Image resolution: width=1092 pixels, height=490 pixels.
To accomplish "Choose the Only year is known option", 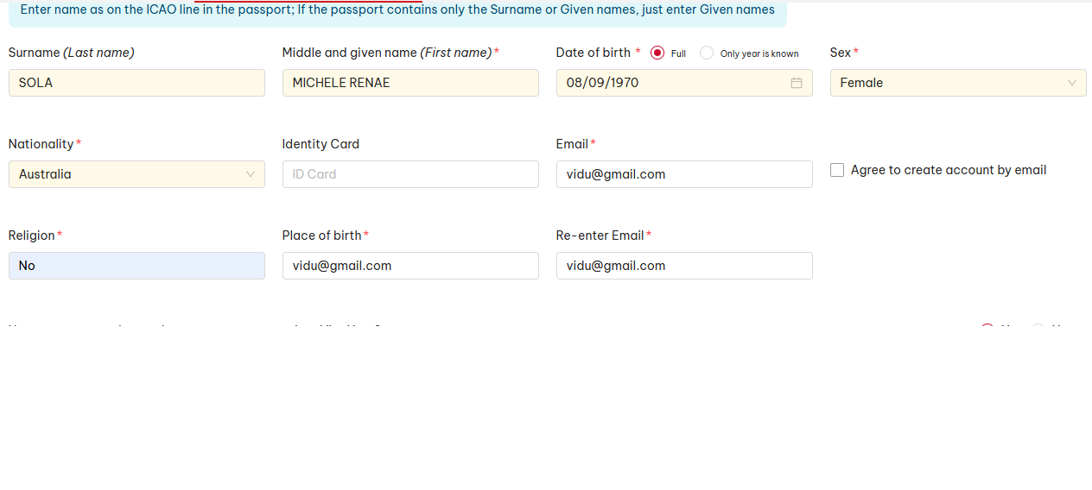I will click(707, 53).
